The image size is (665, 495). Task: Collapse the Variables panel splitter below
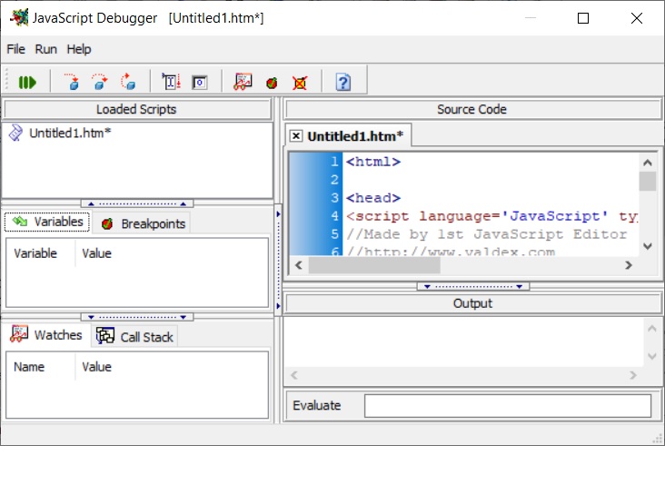coord(137,317)
